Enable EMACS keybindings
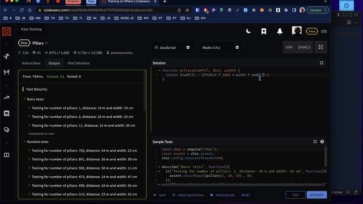363x204 pixels. coord(304,47)
